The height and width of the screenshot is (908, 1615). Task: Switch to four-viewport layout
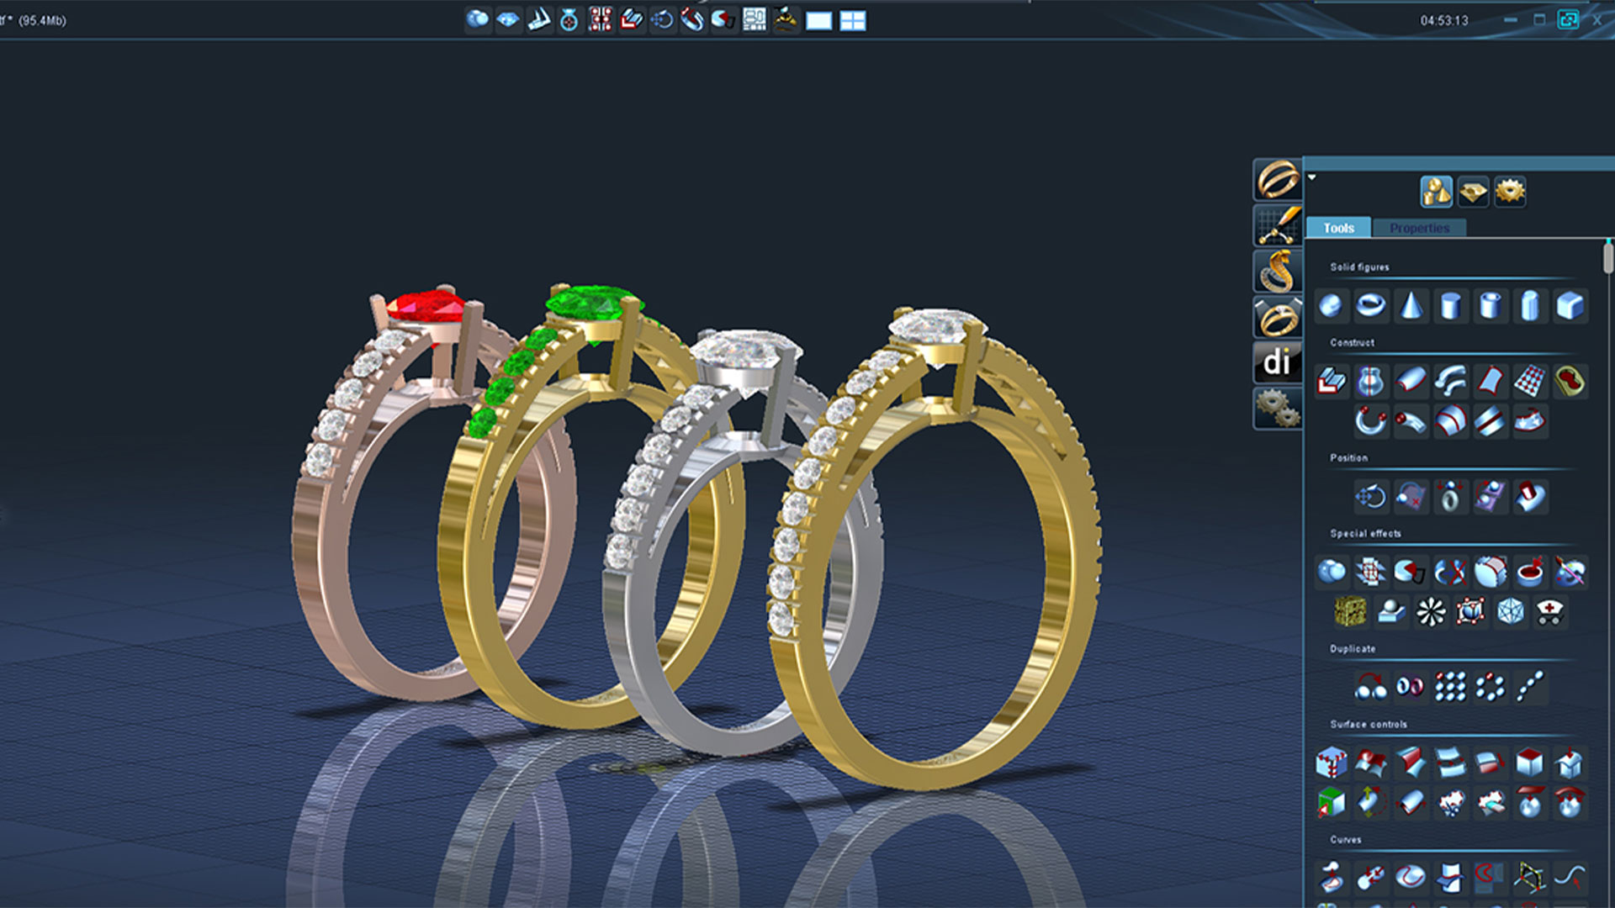click(852, 21)
